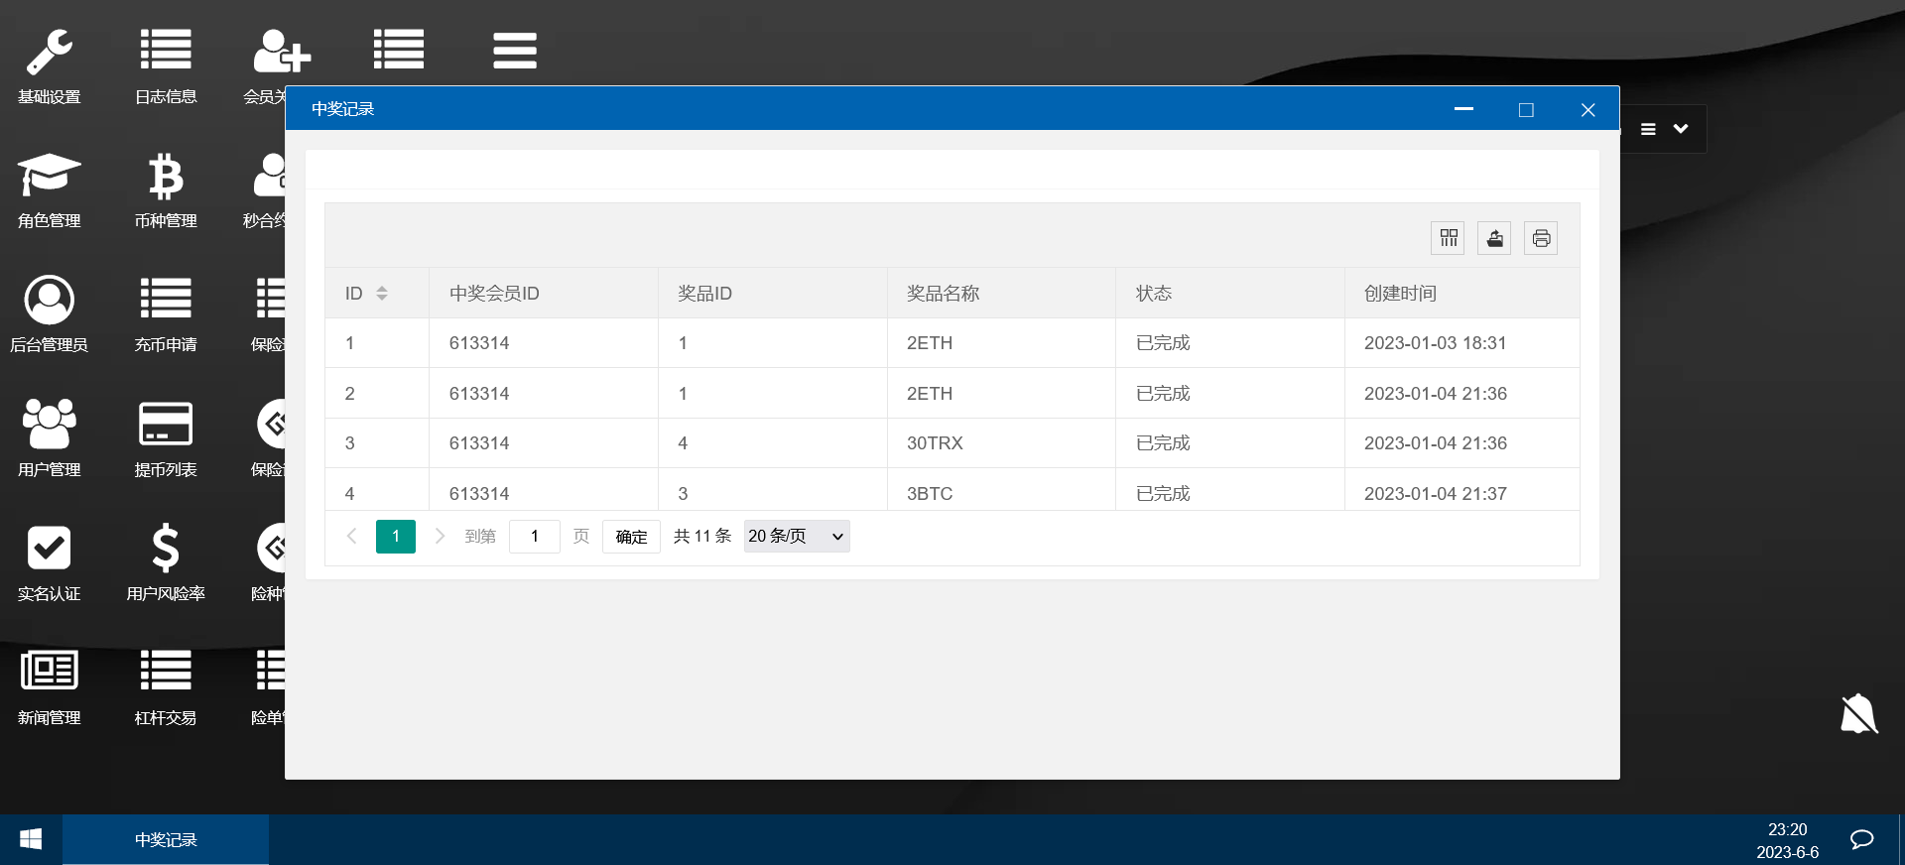This screenshot has width=1905, height=865.
Task: Expand the 20 条/页 page size dropdown
Action: [x=797, y=537]
